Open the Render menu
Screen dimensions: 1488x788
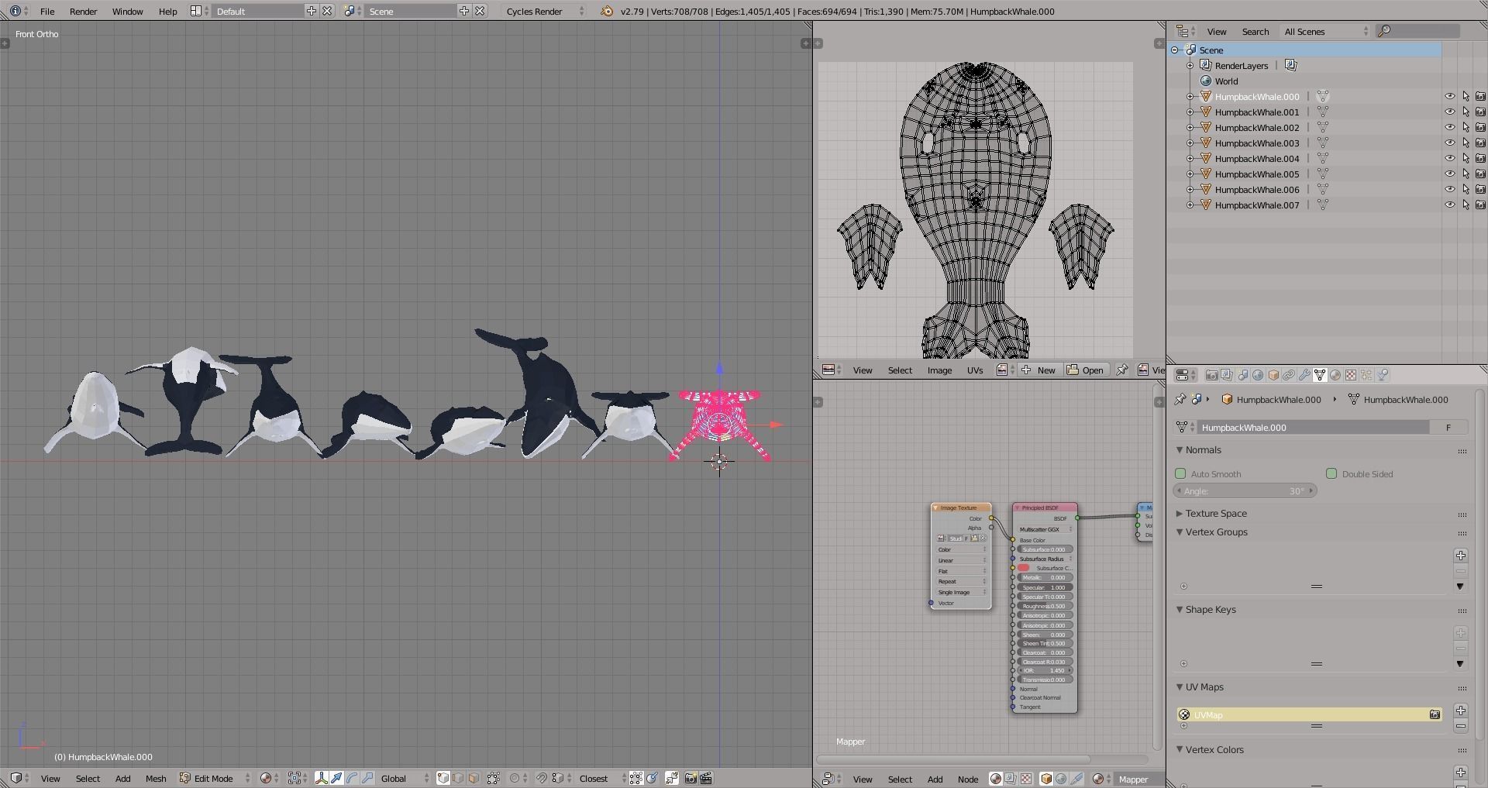coord(83,12)
